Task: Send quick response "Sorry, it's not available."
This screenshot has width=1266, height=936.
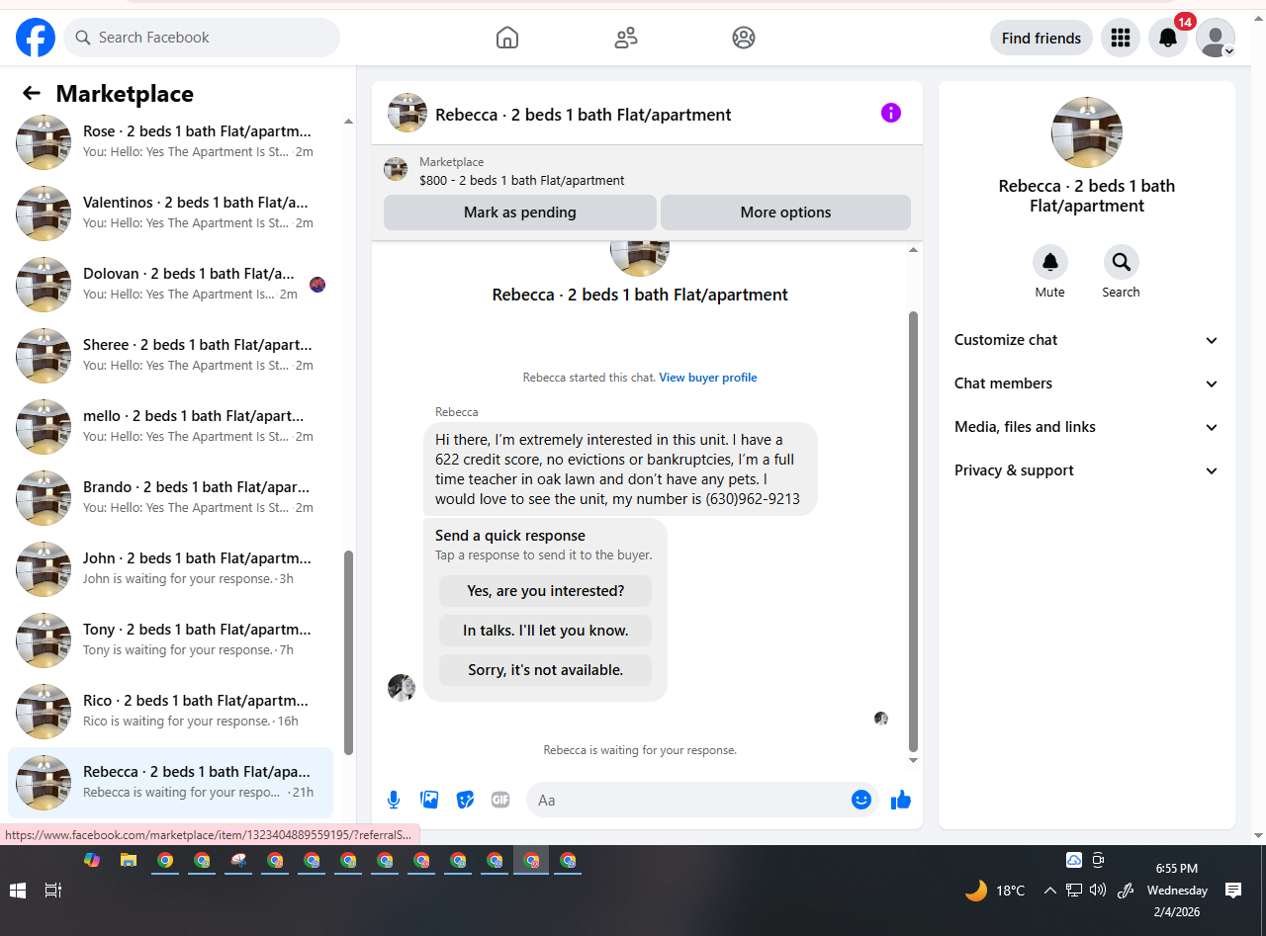Action: click(x=546, y=670)
